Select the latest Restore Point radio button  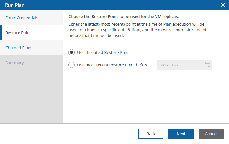(x=72, y=52)
